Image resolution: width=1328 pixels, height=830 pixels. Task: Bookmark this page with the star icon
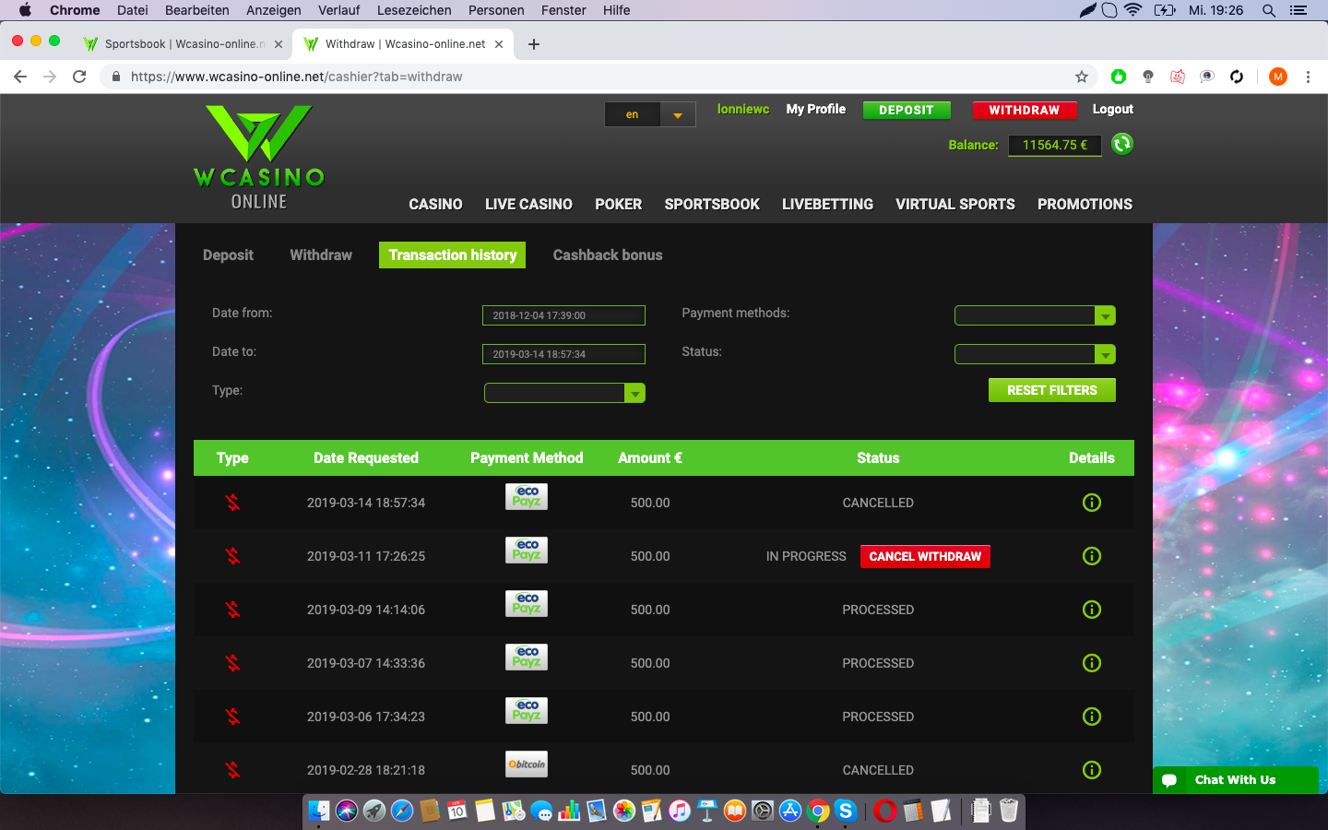[x=1082, y=77]
